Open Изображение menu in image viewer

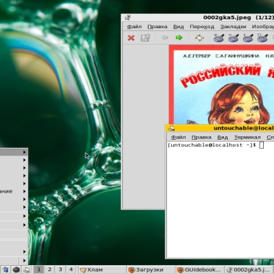pos(263,27)
